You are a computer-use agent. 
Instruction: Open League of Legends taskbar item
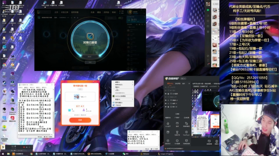pyautogui.click(x=165, y=154)
